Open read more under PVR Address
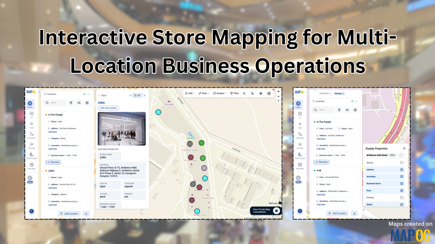435x244 pixels. (x=321, y=195)
